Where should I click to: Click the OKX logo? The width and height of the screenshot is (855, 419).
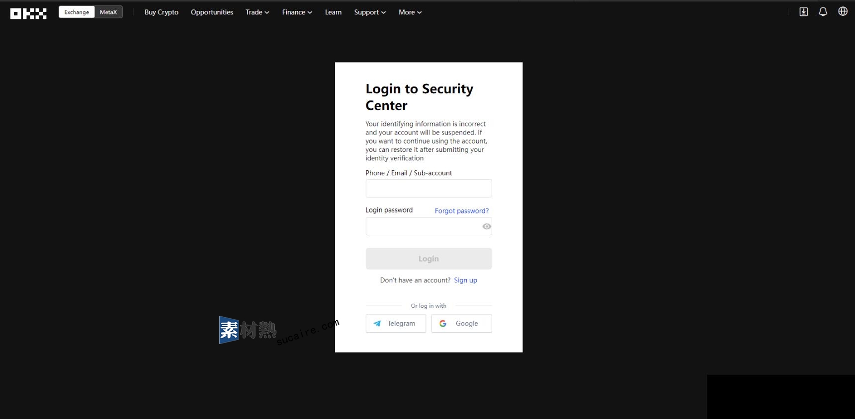[28, 13]
